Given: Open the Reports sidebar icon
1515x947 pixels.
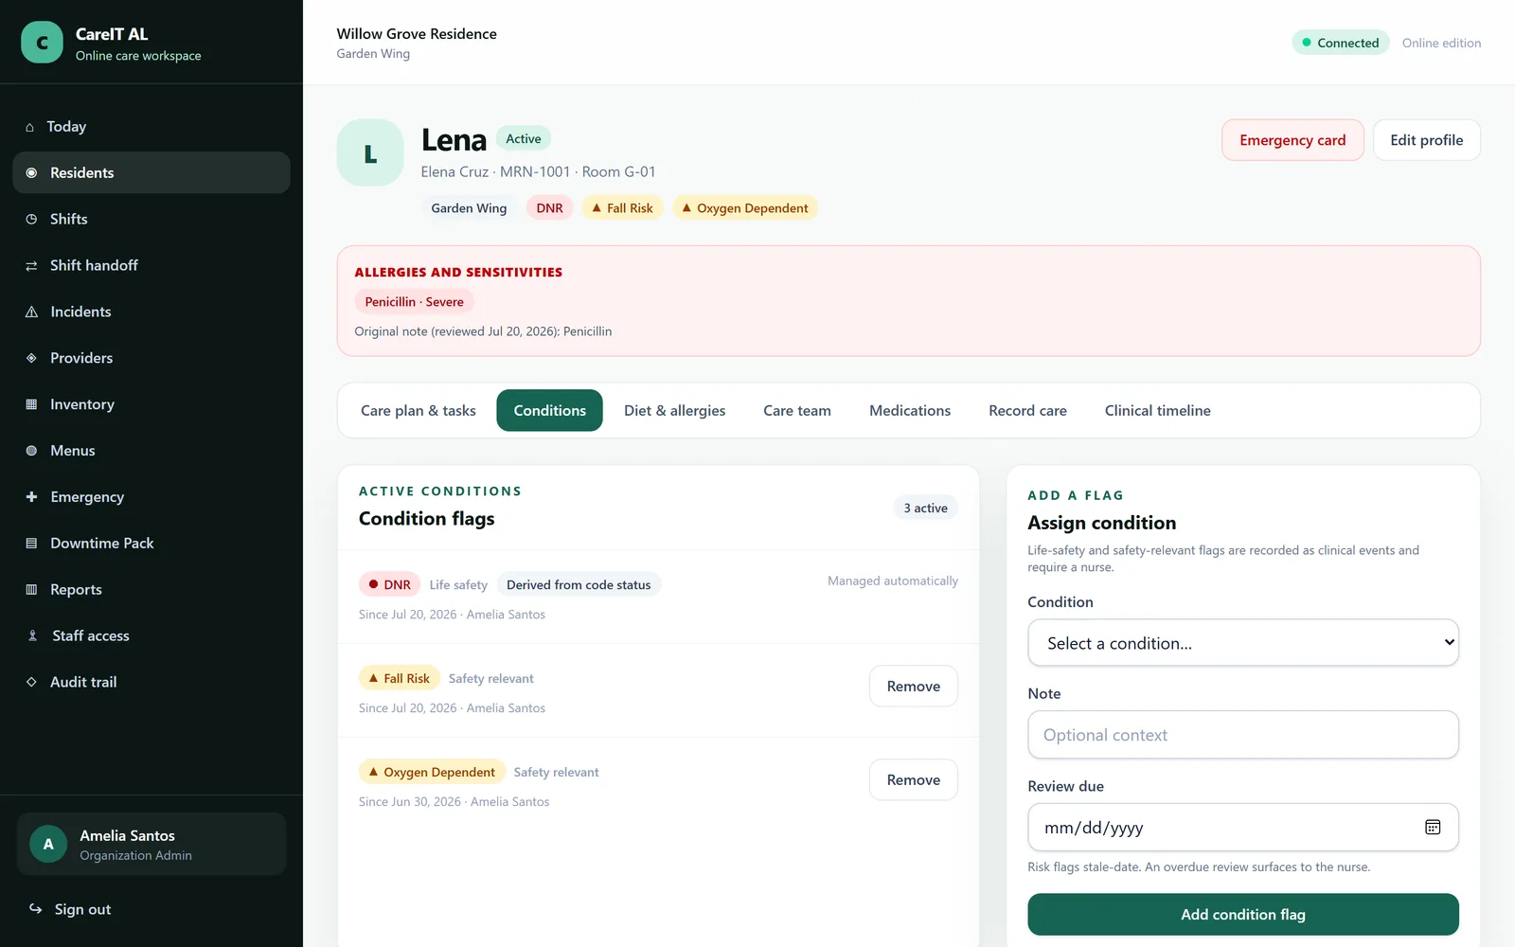Looking at the screenshot, I should pyautogui.click(x=31, y=590).
